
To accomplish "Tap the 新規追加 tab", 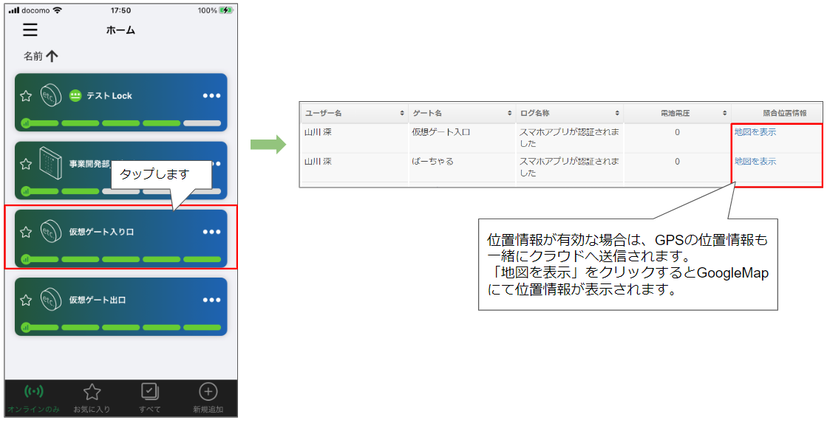I will (208, 399).
